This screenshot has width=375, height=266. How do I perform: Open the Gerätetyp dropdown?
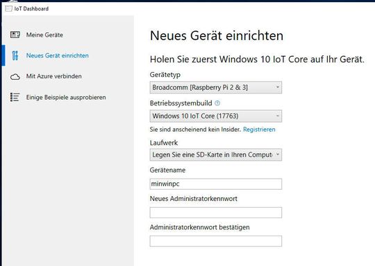[x=216, y=87]
